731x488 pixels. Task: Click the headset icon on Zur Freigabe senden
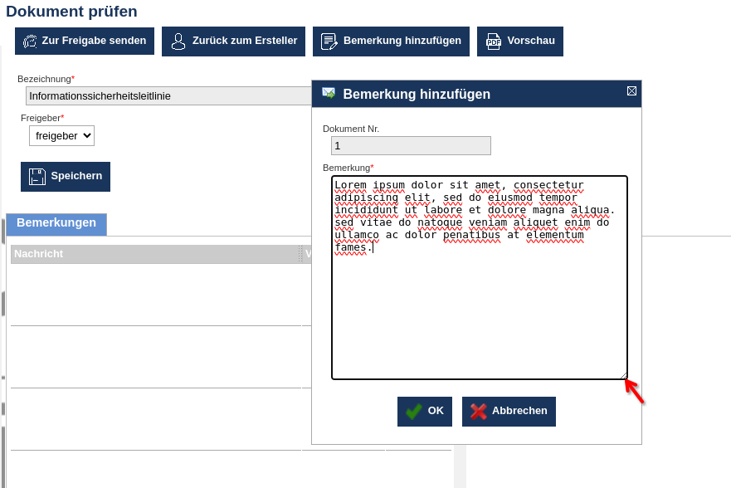click(31, 41)
